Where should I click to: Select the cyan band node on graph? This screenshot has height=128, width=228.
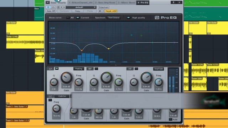coord(131,35)
